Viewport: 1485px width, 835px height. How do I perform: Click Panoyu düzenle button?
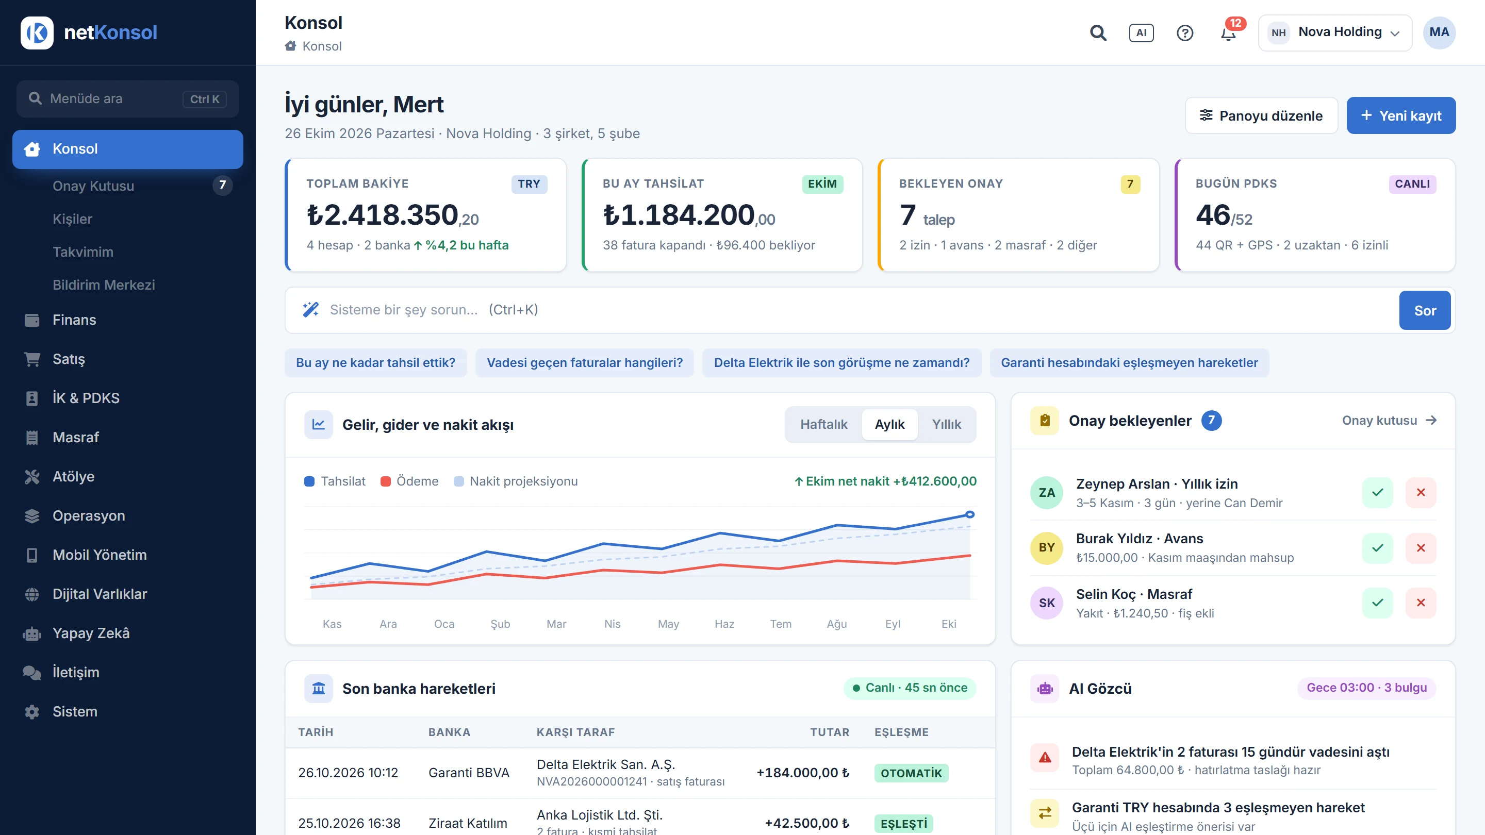click(x=1261, y=116)
